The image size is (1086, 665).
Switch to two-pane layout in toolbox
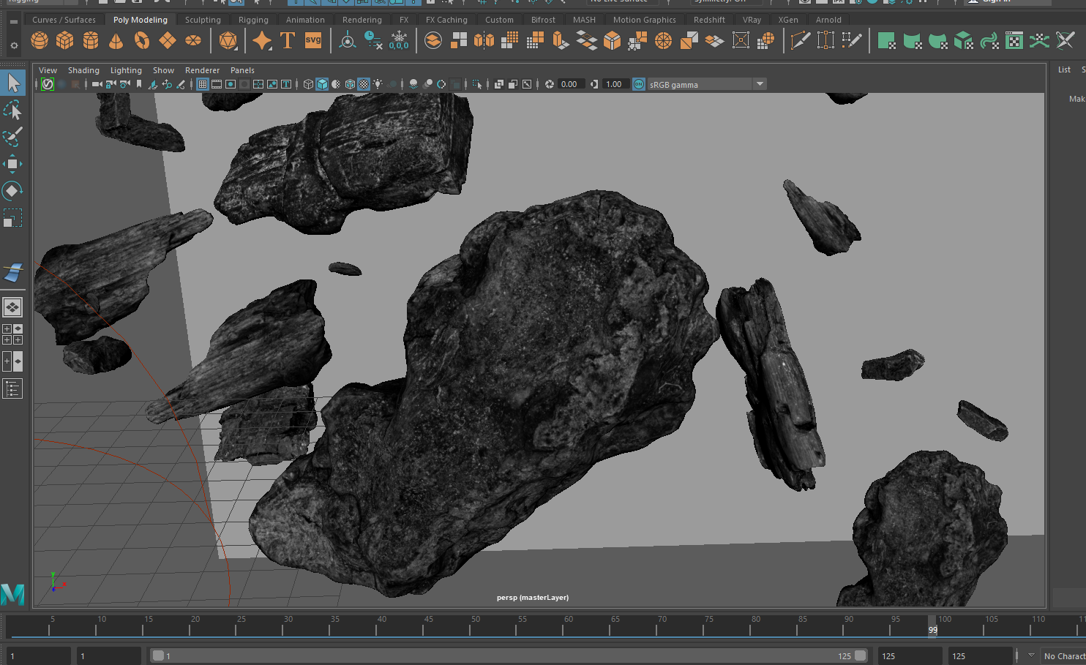(x=12, y=361)
